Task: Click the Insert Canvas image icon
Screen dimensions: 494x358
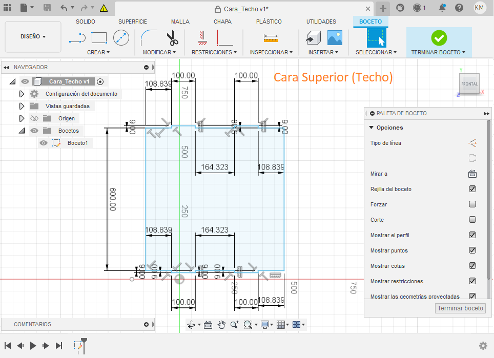Action: [x=335, y=37]
